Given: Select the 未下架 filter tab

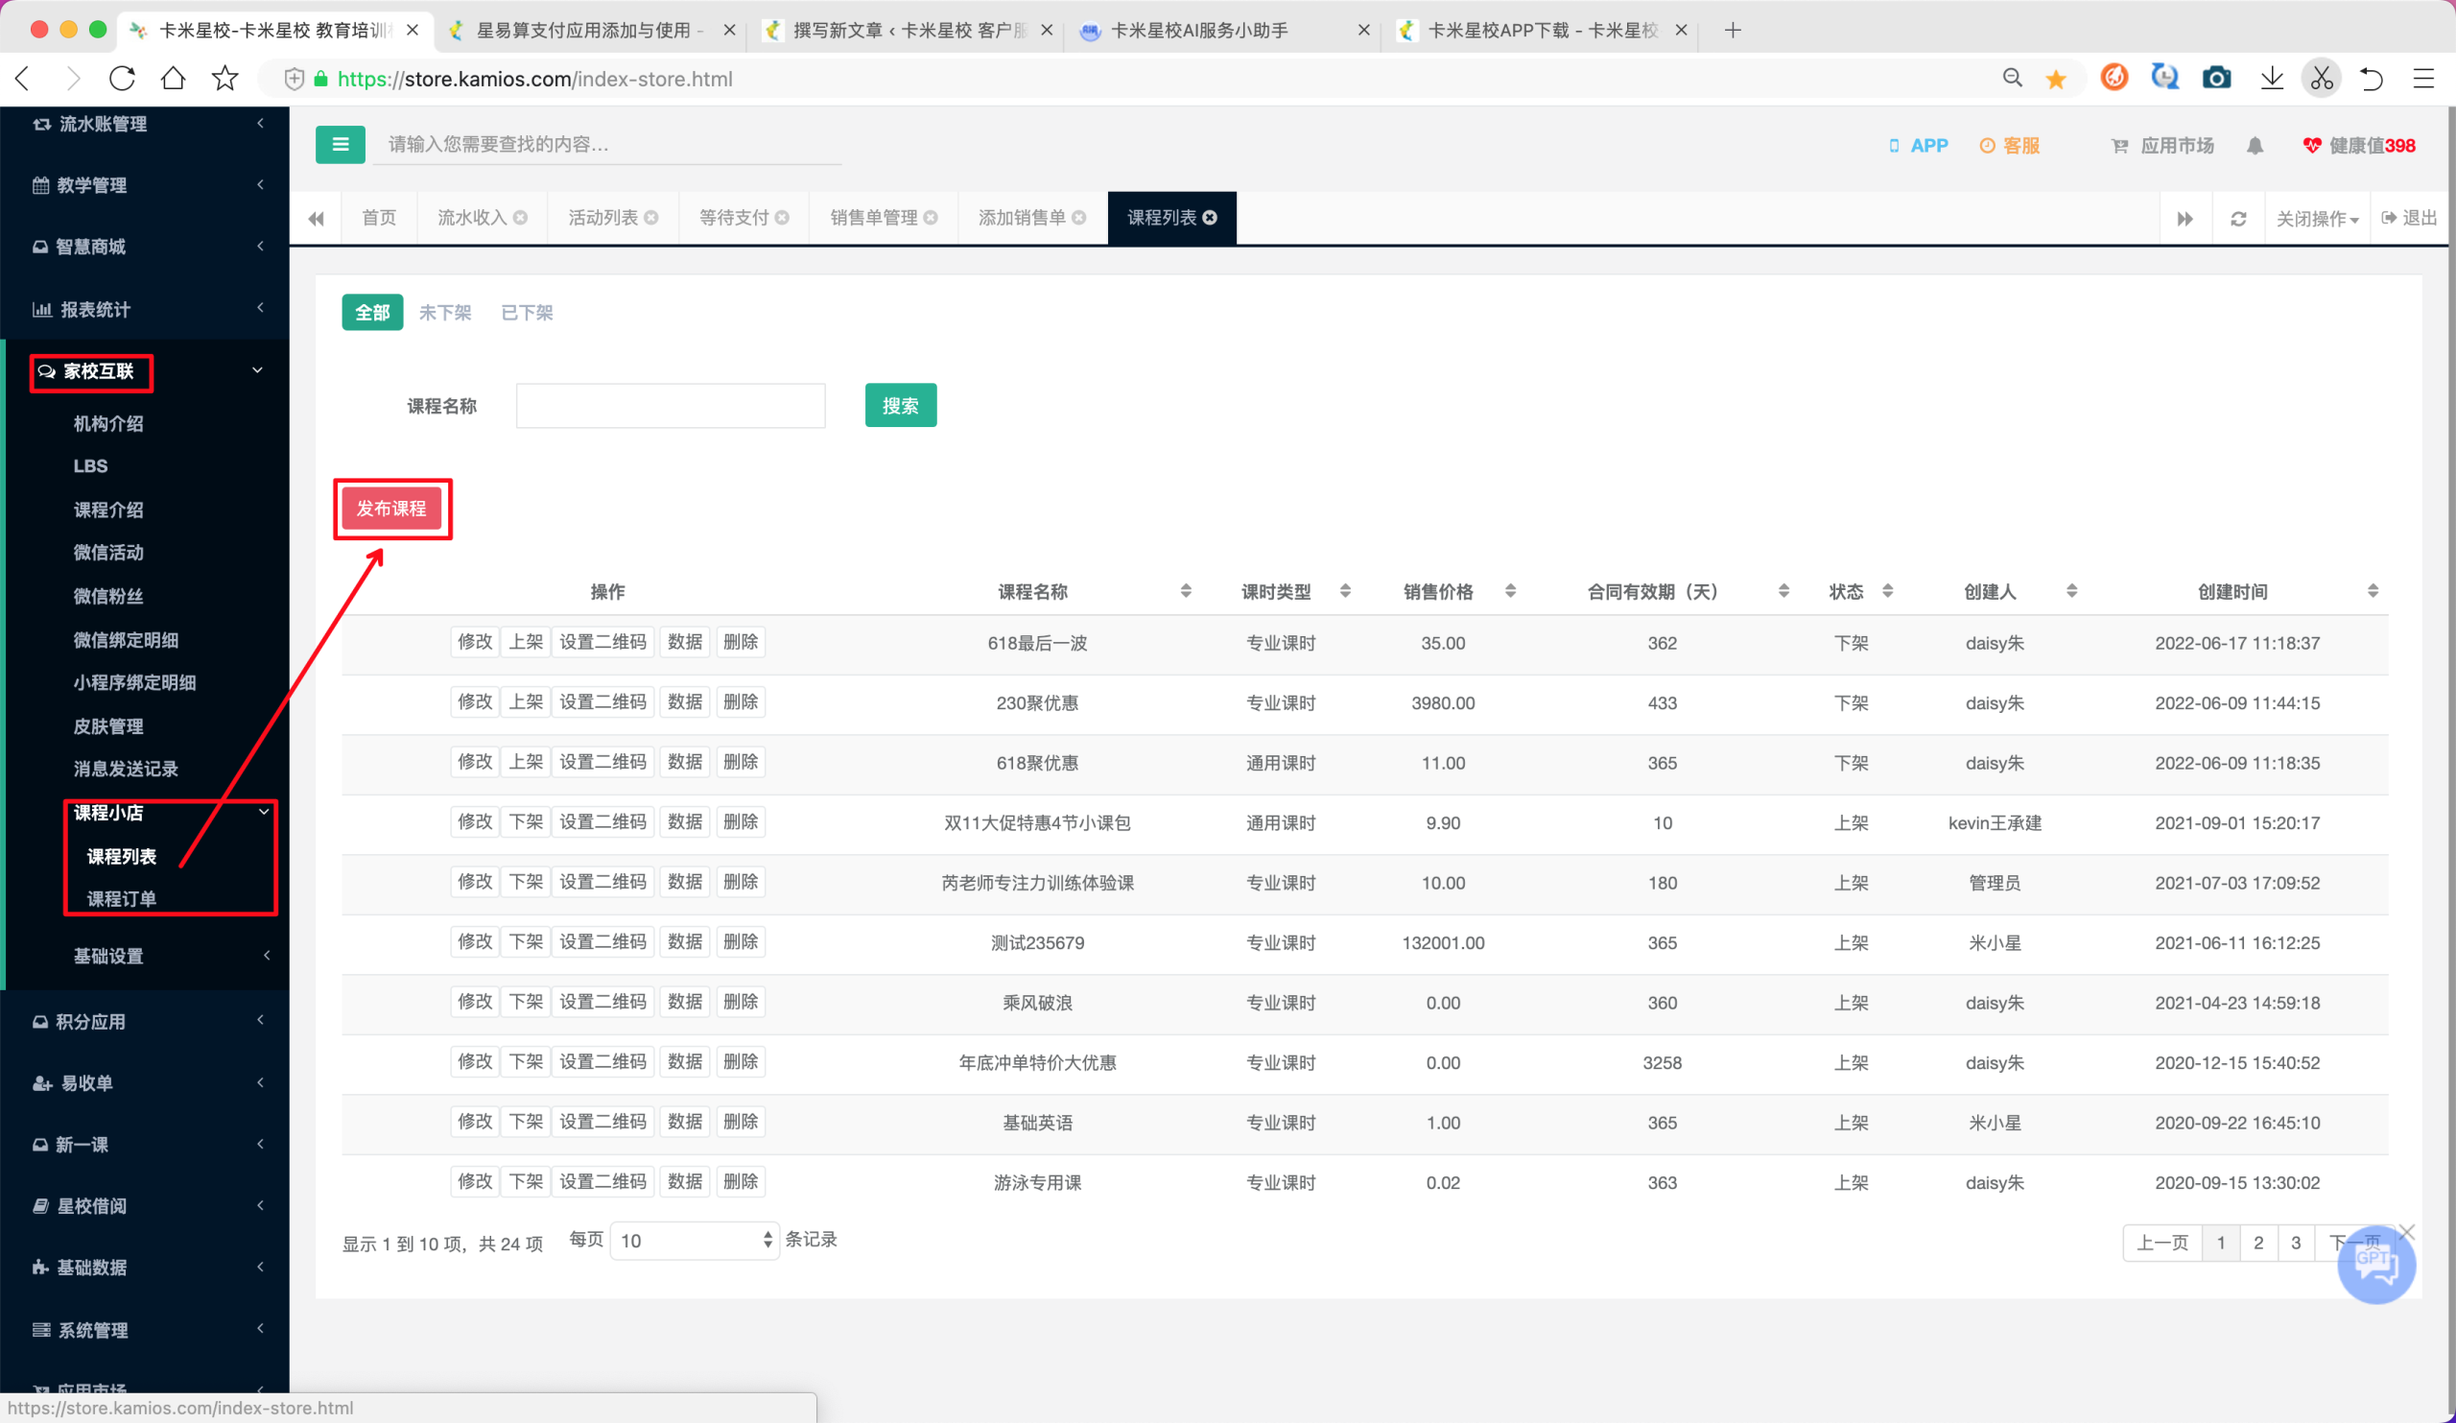Looking at the screenshot, I should click(x=444, y=313).
